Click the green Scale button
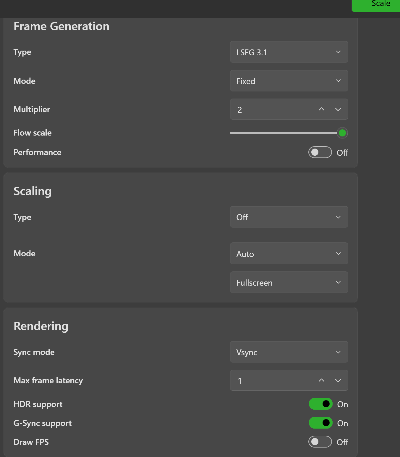This screenshot has width=400, height=457. click(380, 4)
